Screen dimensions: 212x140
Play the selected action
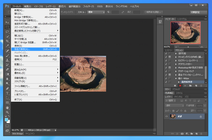click(185, 86)
